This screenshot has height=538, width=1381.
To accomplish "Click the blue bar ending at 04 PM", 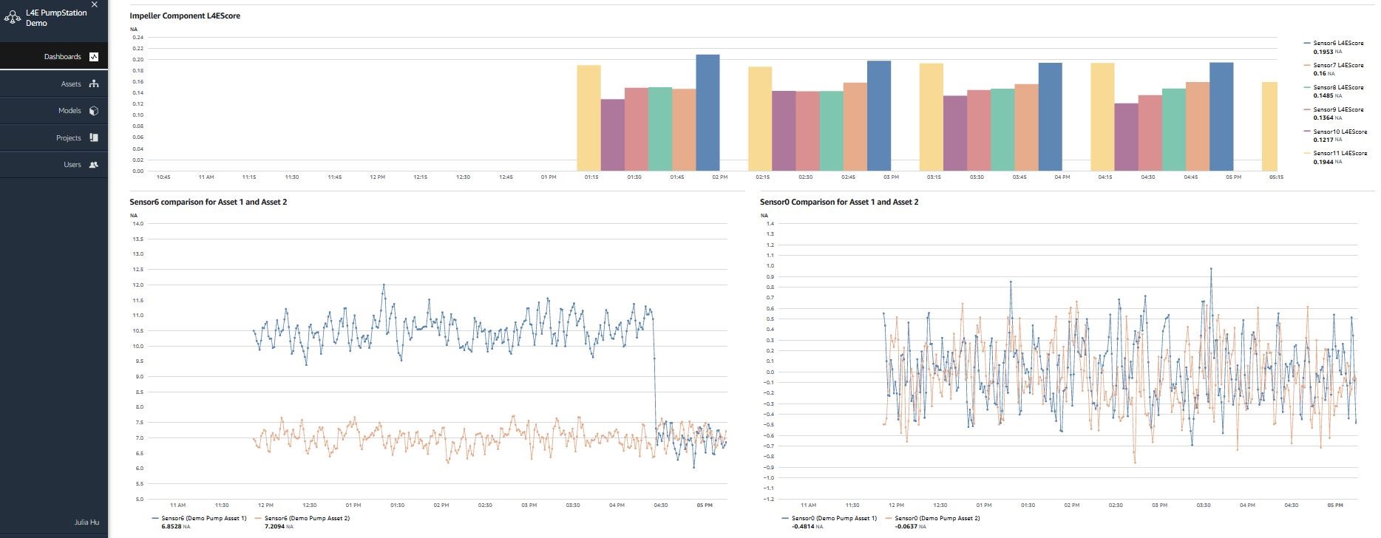I will 1050,117.
